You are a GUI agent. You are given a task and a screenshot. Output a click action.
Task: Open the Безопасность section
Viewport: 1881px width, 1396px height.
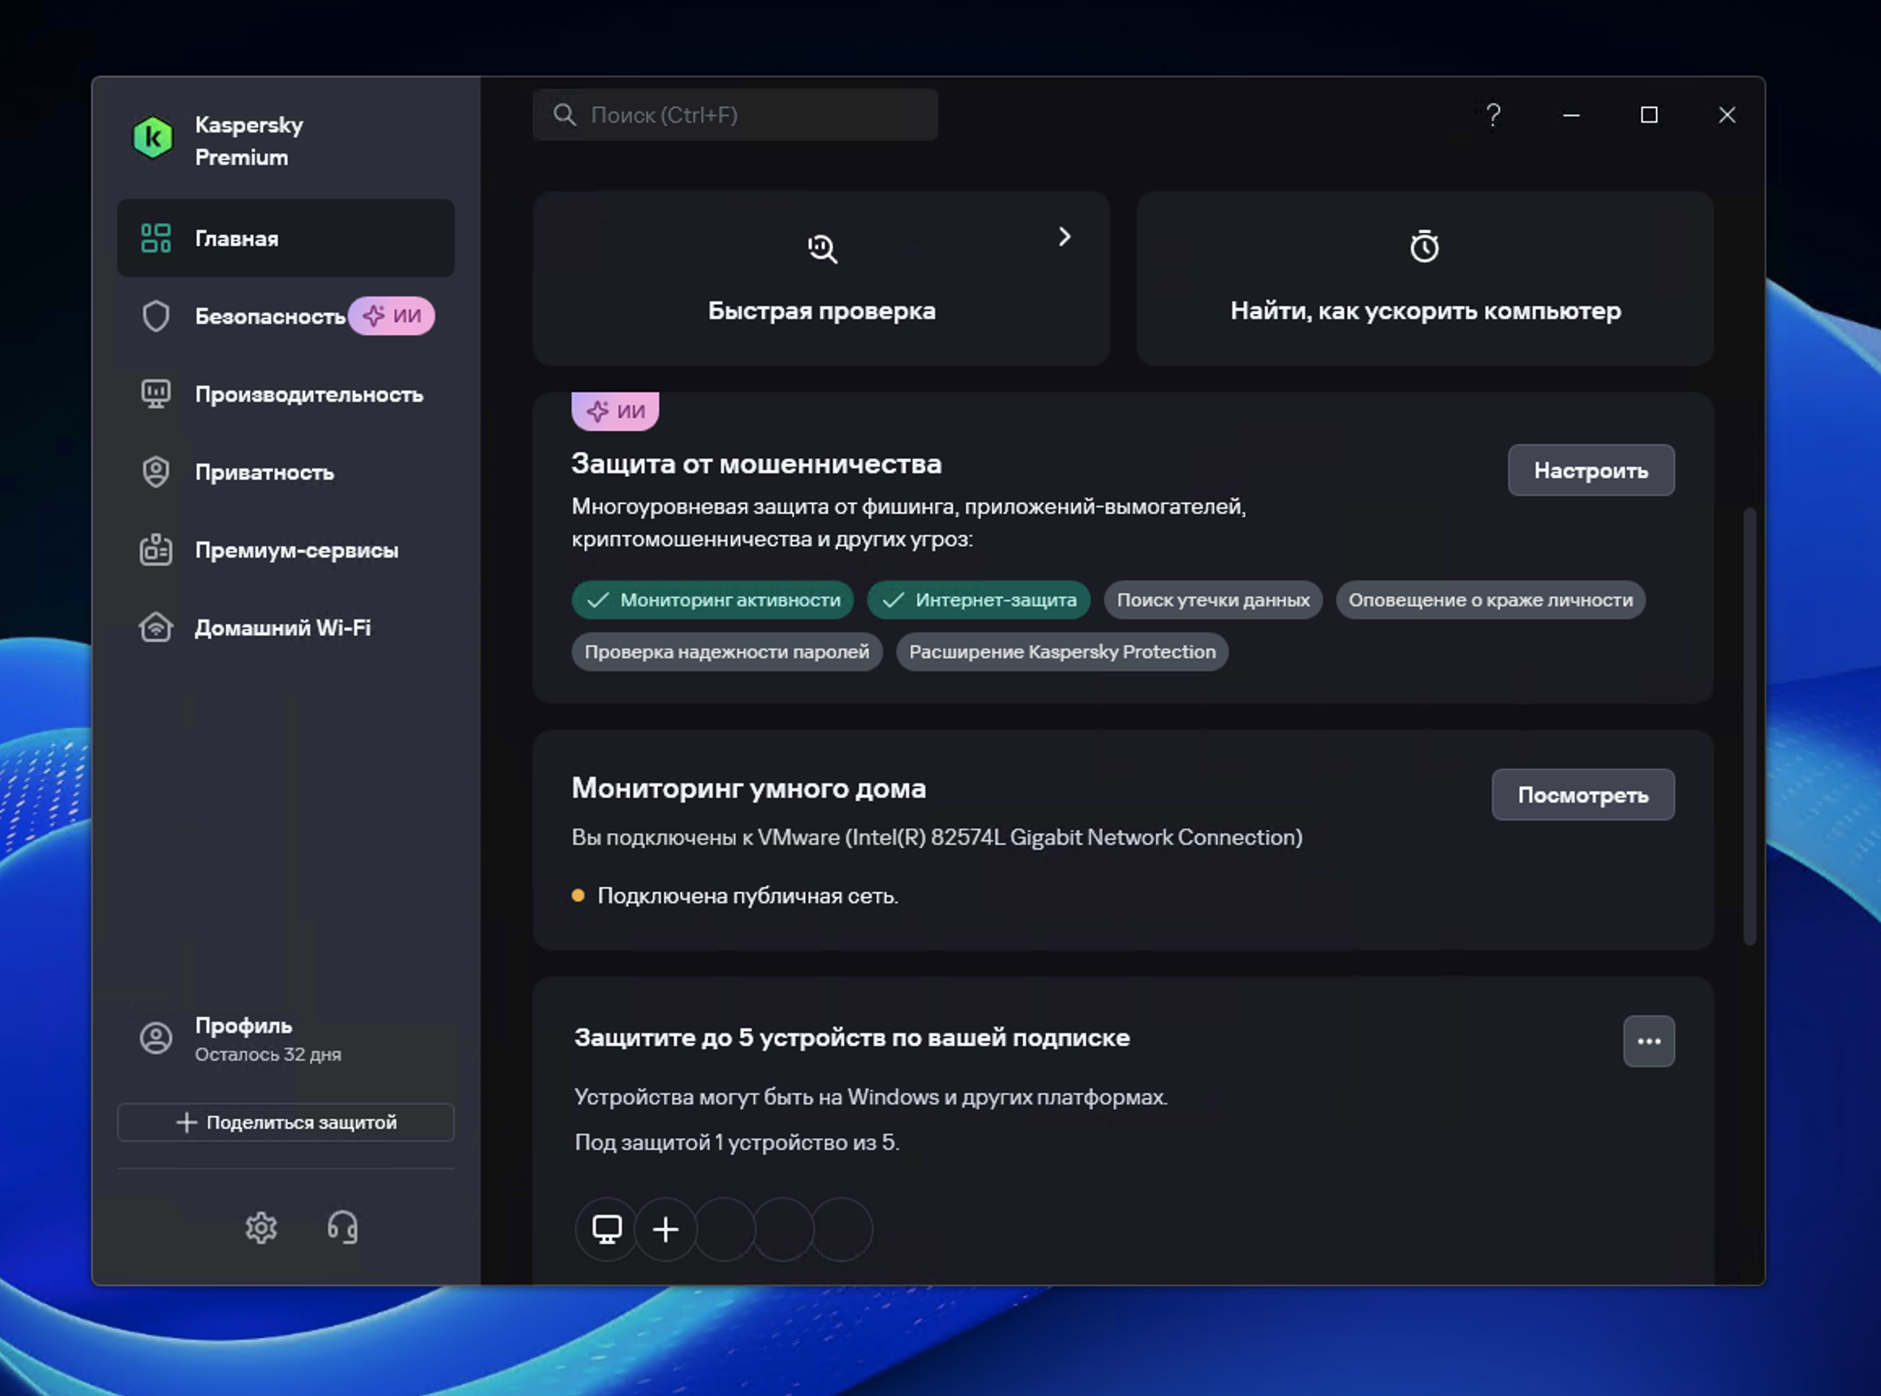(x=270, y=316)
